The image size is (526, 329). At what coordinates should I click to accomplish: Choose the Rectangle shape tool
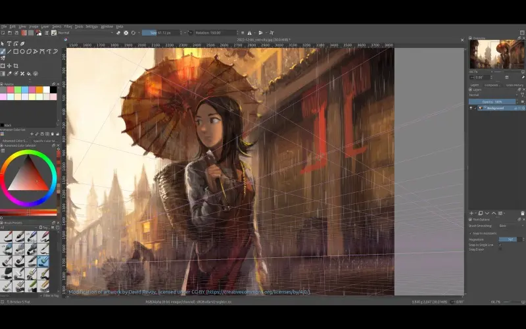(x=16, y=51)
